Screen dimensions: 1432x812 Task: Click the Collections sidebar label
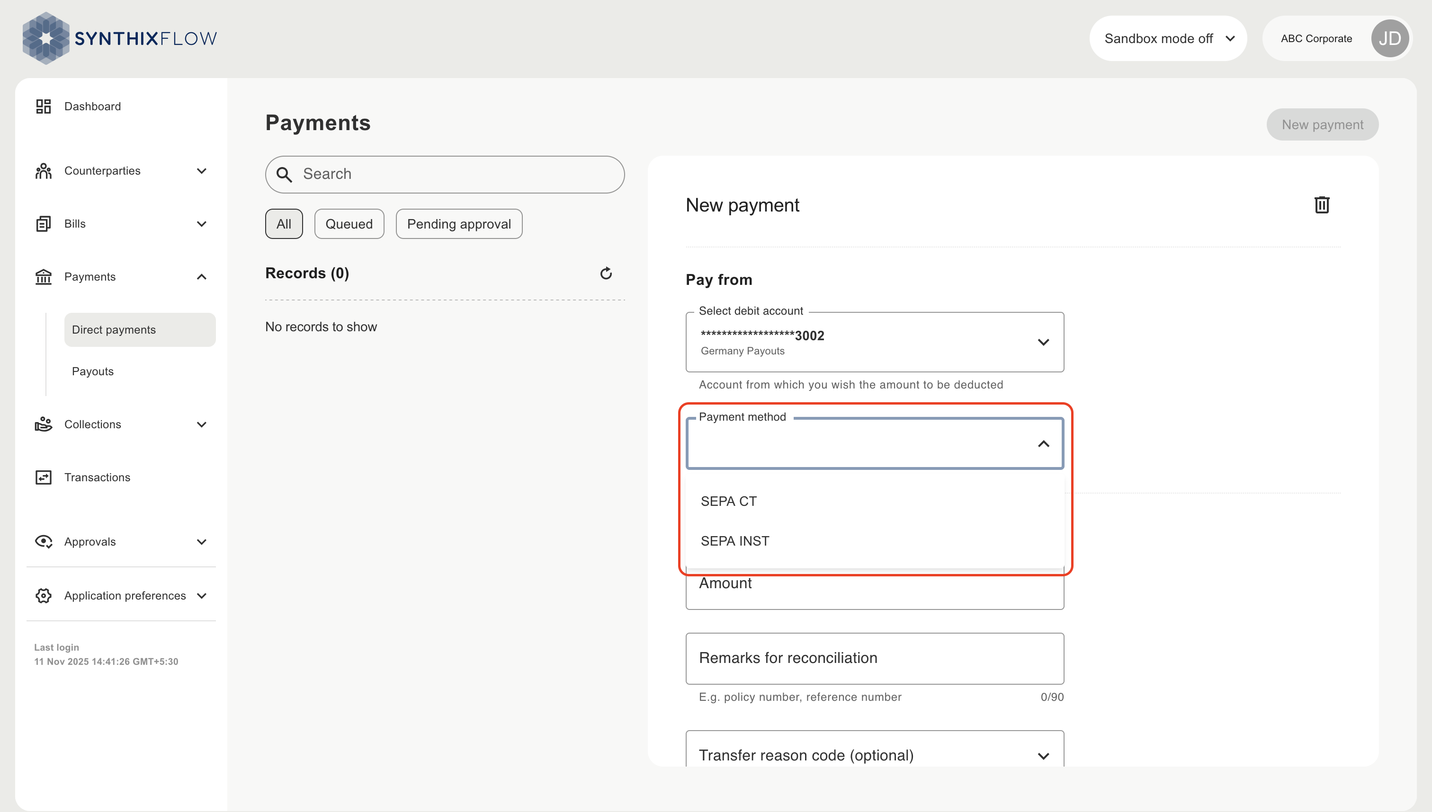[93, 424]
